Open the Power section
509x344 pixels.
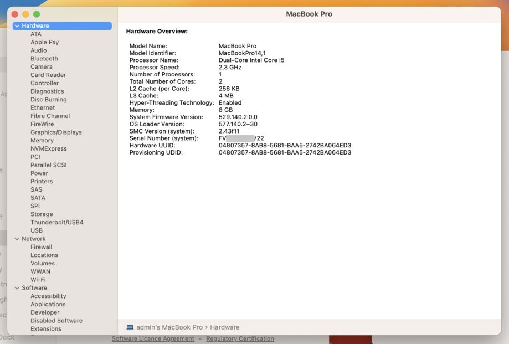click(39, 173)
